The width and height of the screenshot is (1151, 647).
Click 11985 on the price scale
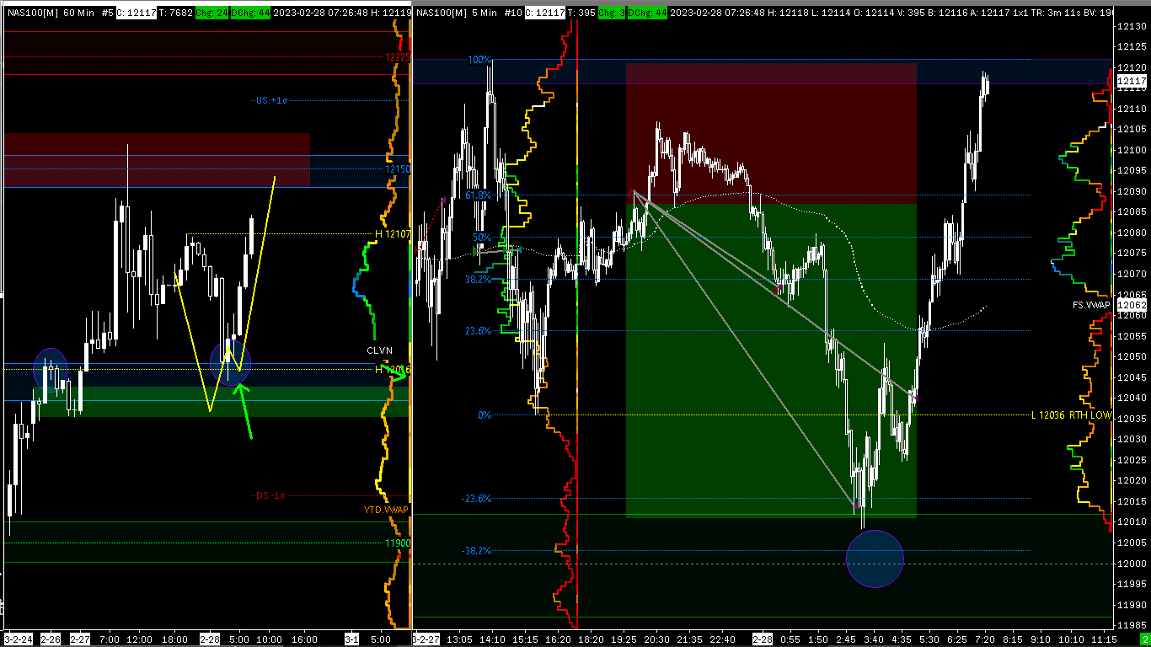[1131, 625]
